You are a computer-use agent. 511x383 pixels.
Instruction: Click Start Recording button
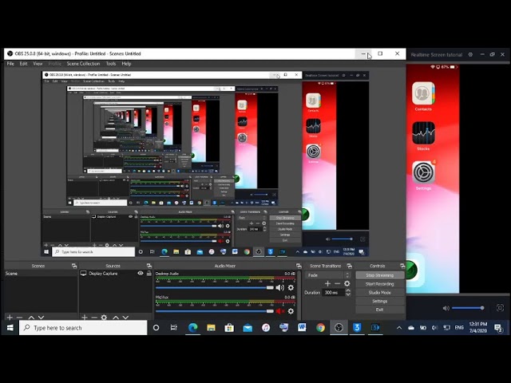[x=380, y=284]
